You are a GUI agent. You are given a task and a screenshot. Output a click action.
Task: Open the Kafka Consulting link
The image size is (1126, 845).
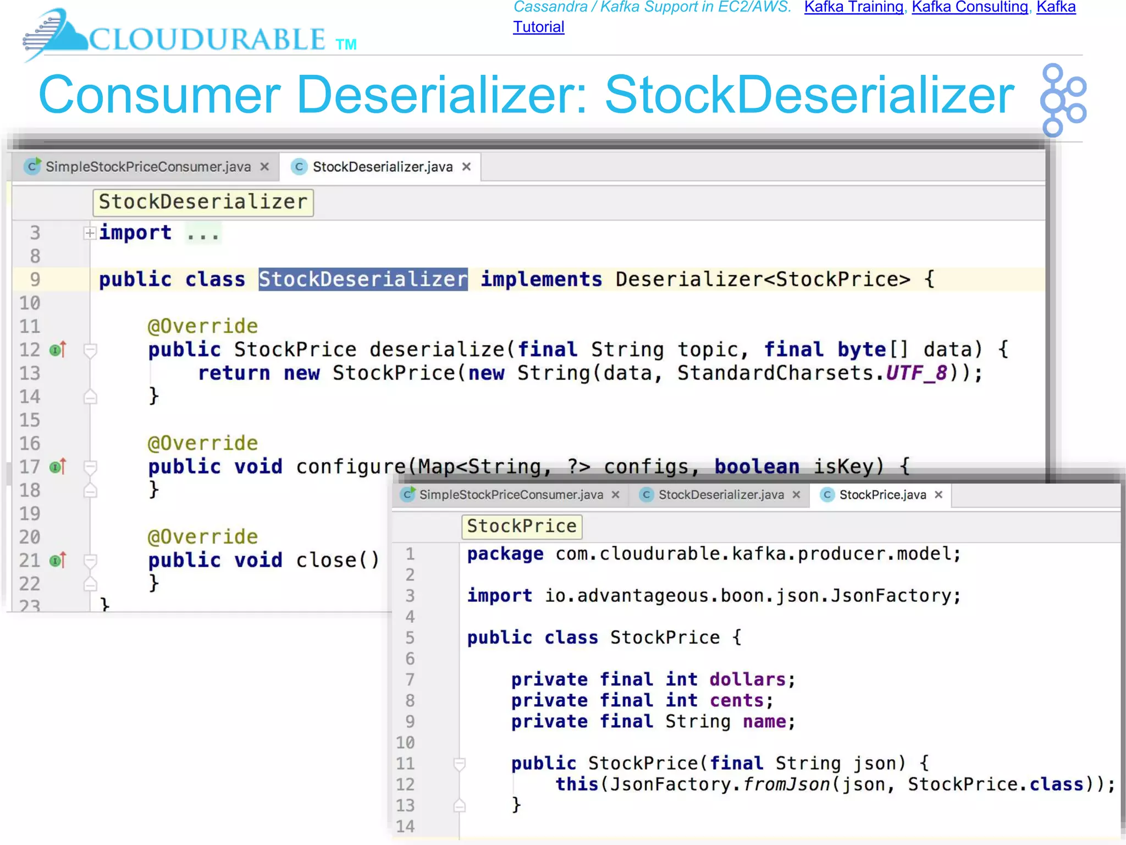(969, 7)
